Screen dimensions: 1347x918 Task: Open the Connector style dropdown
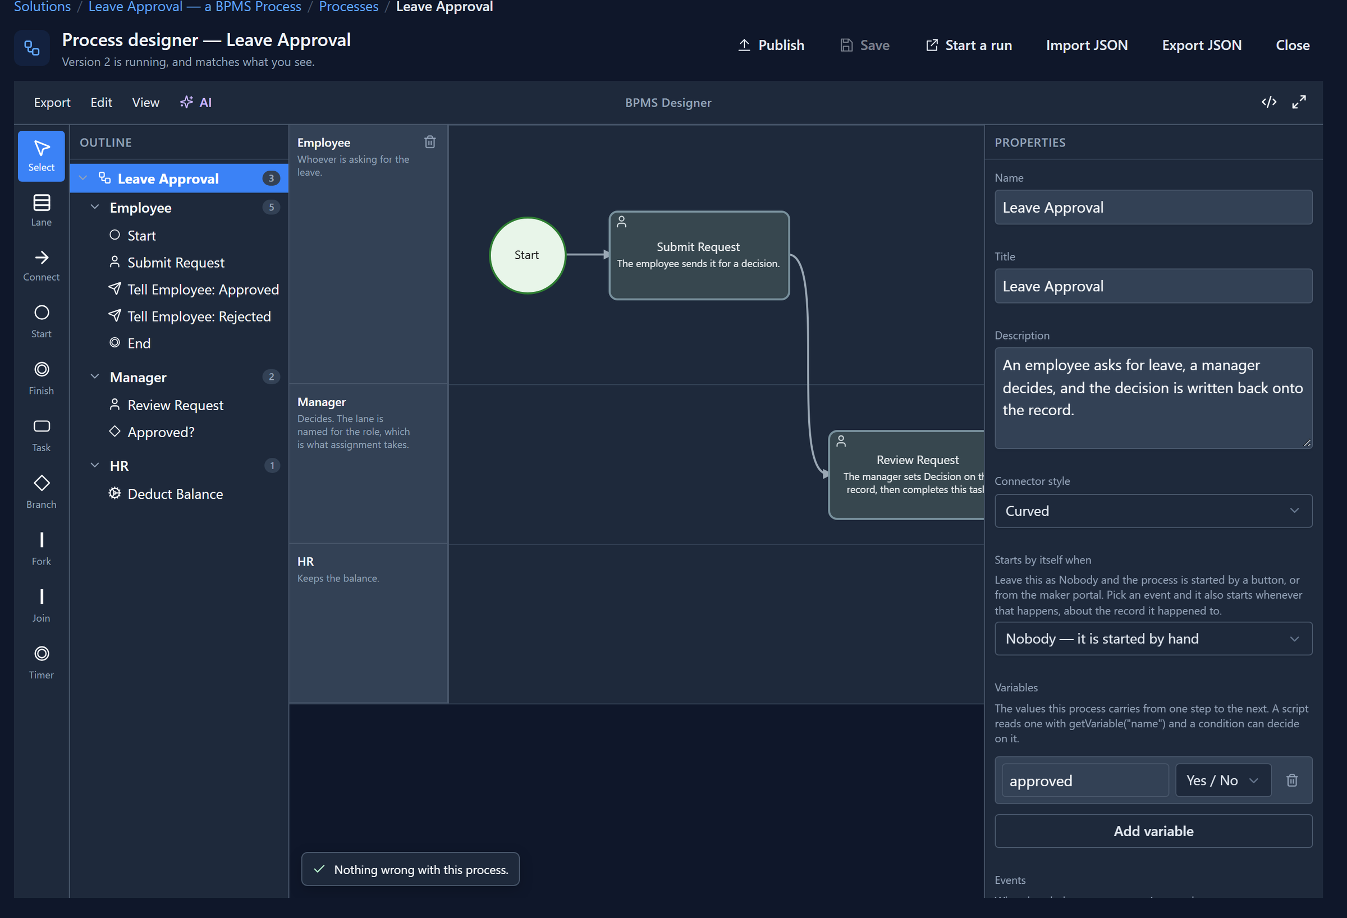pos(1153,511)
